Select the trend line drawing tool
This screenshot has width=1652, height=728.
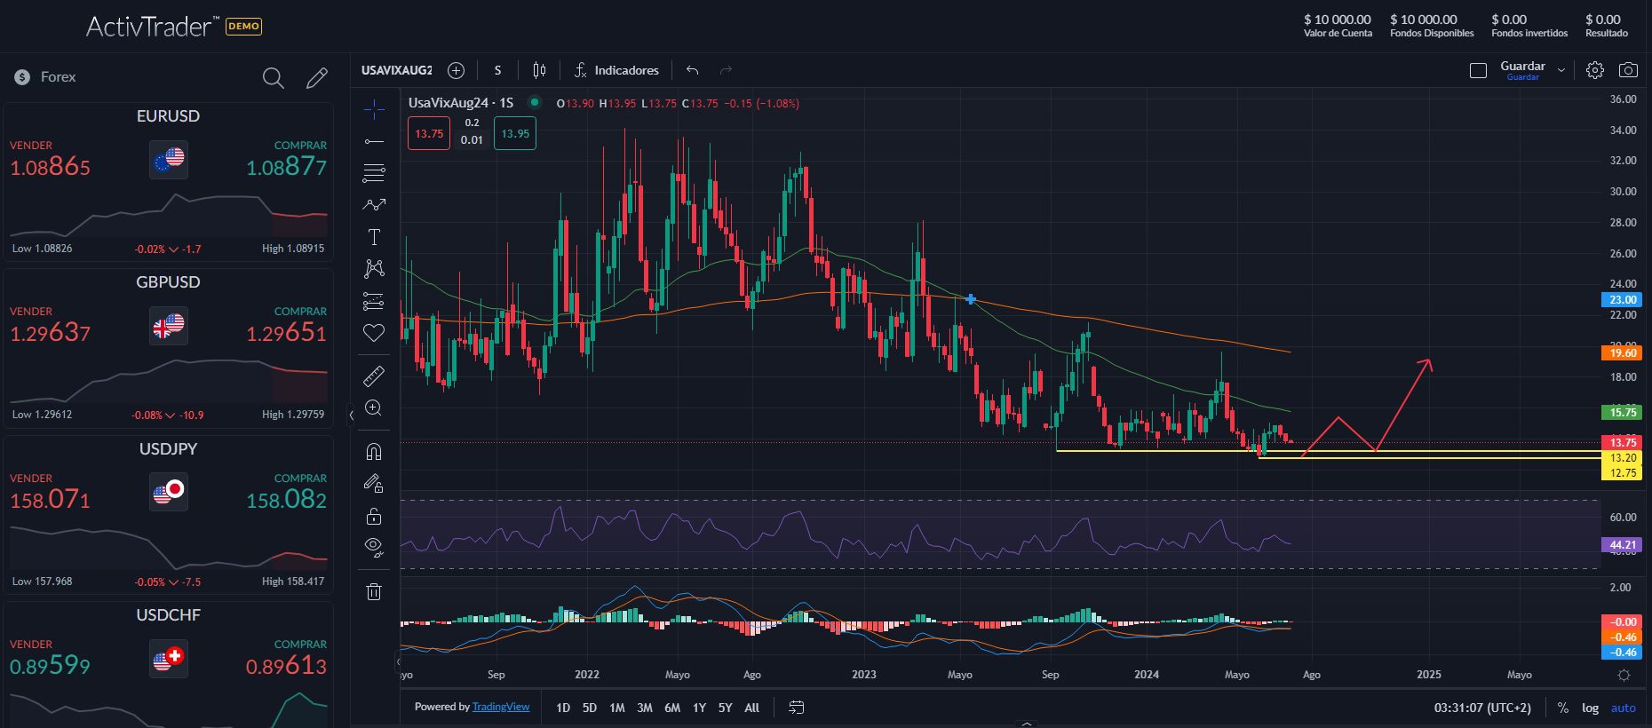click(x=374, y=141)
